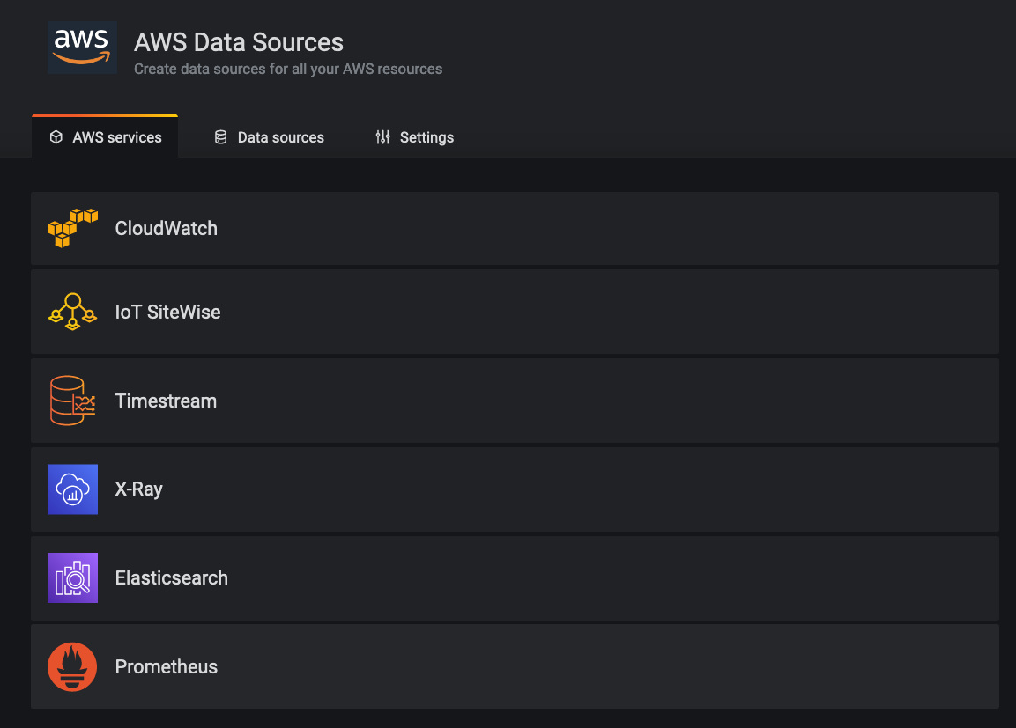Click the AWS logo icon
This screenshot has width=1016, height=728.
[82, 48]
